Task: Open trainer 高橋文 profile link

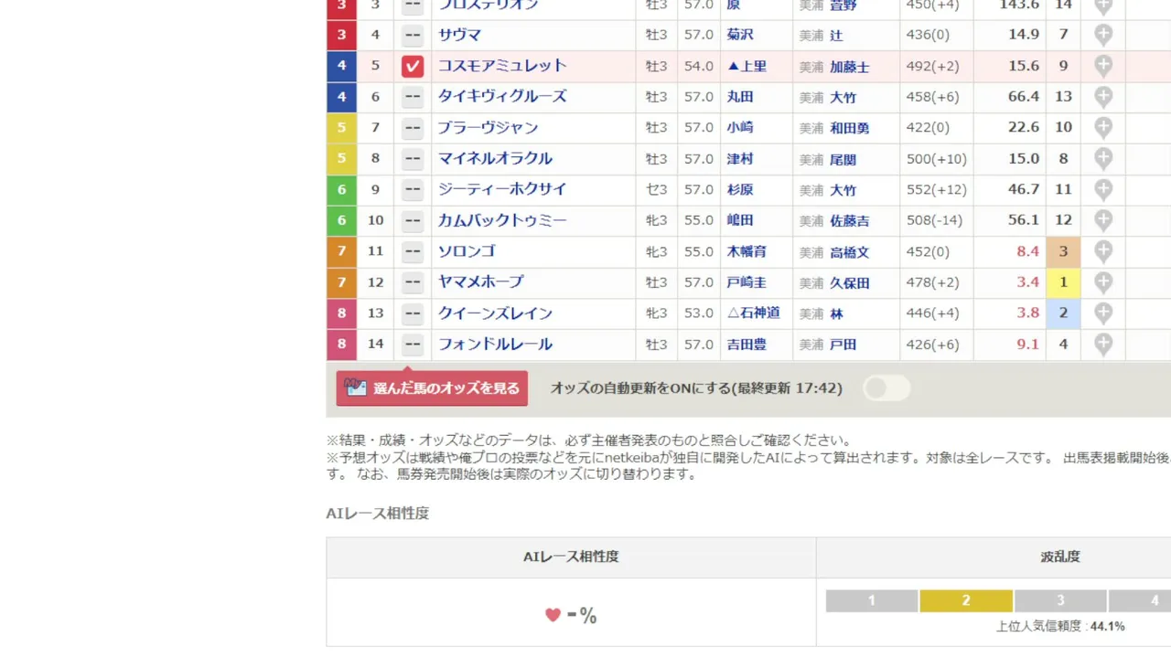Action: (x=850, y=252)
